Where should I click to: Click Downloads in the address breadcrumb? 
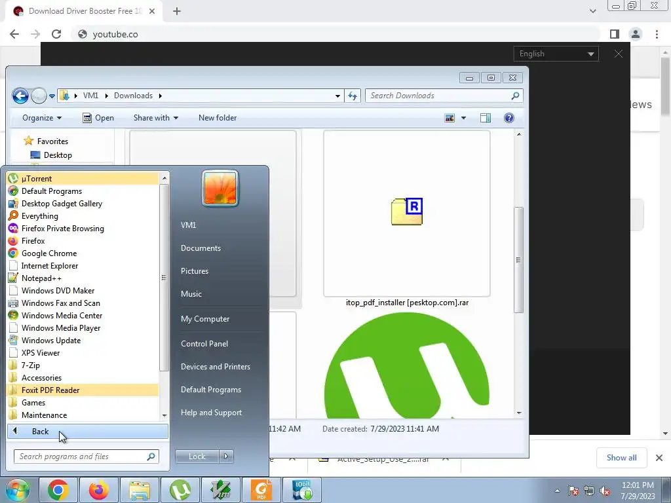coord(133,96)
